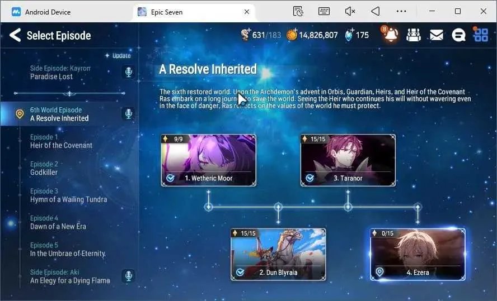Click microphone icon next to Paradise Lost
The height and width of the screenshot is (301, 497).
(x=128, y=72)
